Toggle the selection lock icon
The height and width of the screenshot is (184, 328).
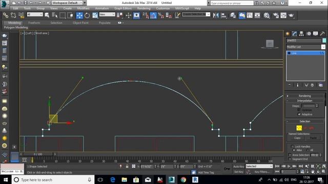(x=127, y=166)
